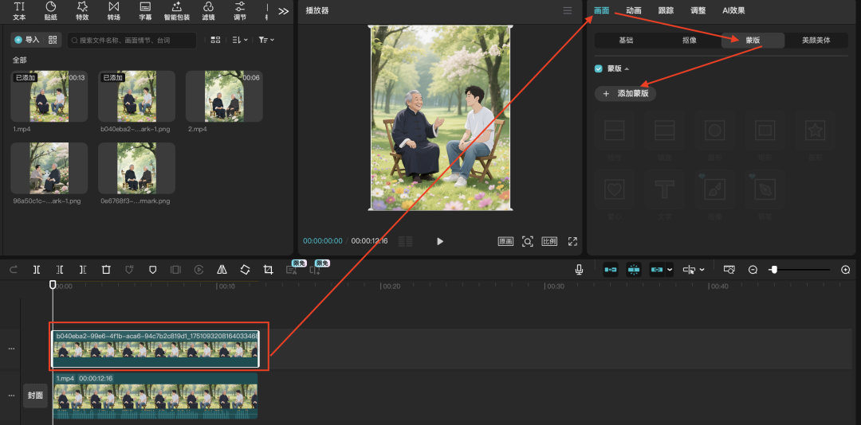The width and height of the screenshot is (861, 425).
Task: Open the 转场 (Transitions) panel
Action: pyautogui.click(x=113, y=10)
